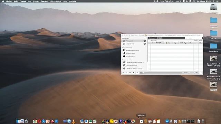This screenshot has height=124, width=221.
Task: Select Сетевое обнаружение entry in VLC sidebar
Action: [134, 62]
